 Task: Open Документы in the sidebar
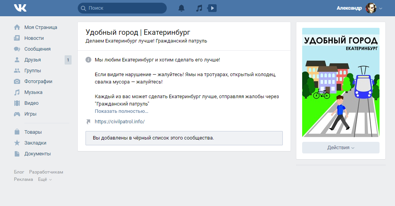[38, 153]
